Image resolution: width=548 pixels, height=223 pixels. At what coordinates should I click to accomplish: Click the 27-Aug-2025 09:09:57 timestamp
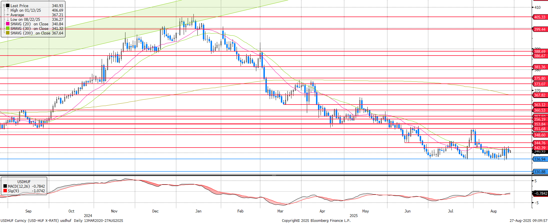pyautogui.click(x=529, y=221)
